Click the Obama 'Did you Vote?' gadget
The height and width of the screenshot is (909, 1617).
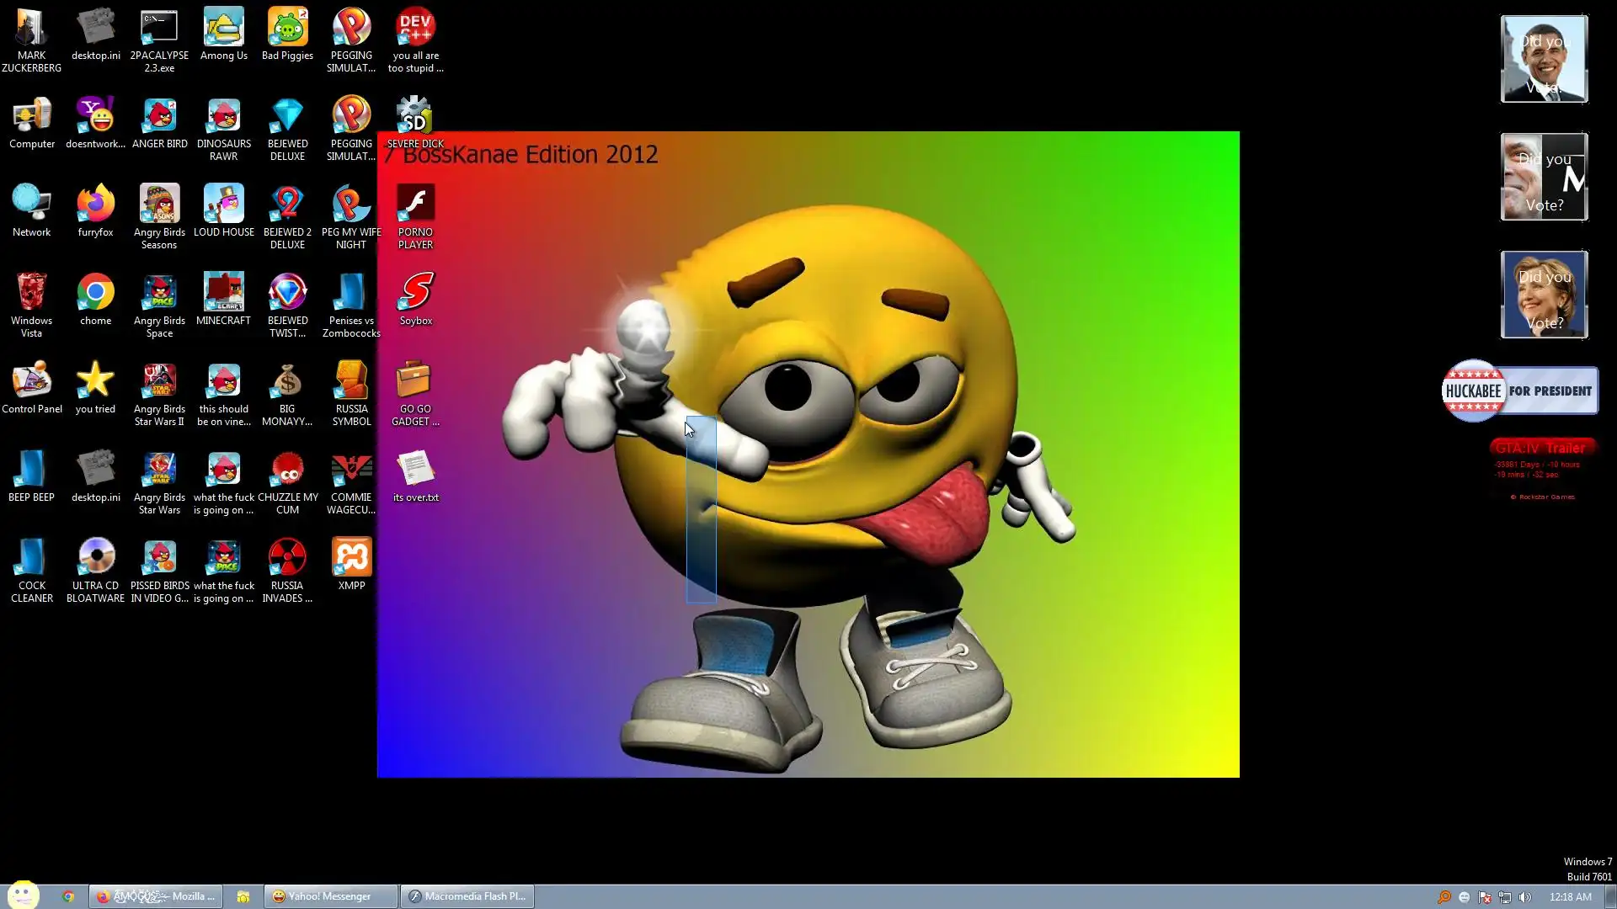coord(1544,59)
